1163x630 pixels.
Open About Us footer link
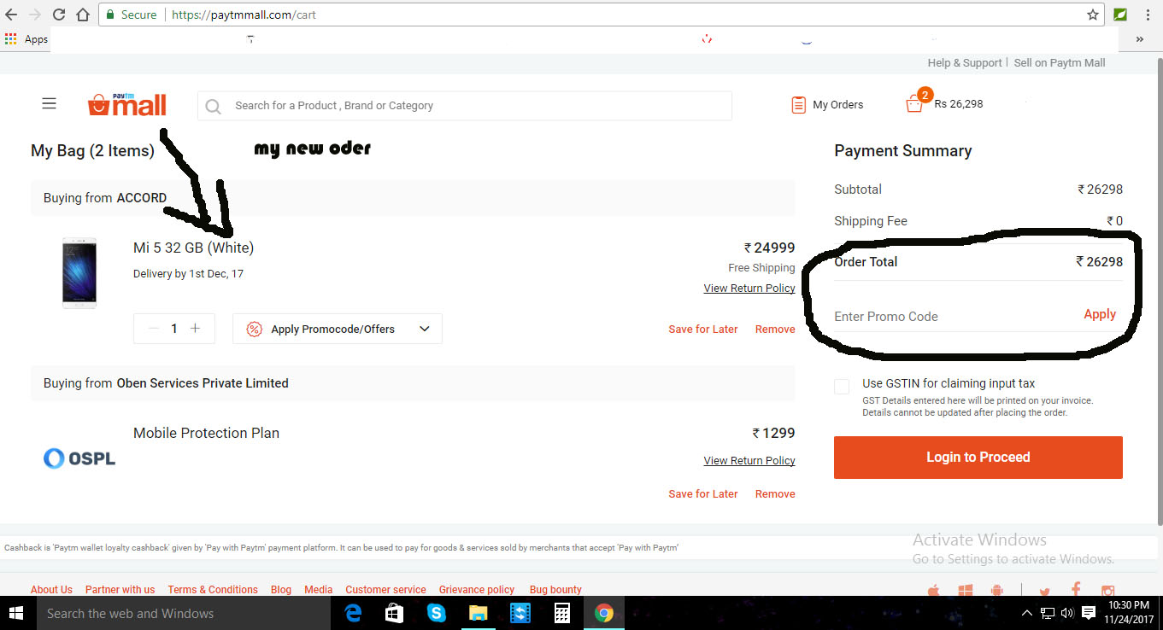51,590
